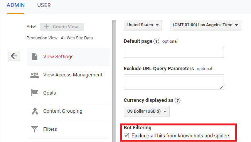
Task: Open the United States country dropdown
Action: (x=143, y=25)
